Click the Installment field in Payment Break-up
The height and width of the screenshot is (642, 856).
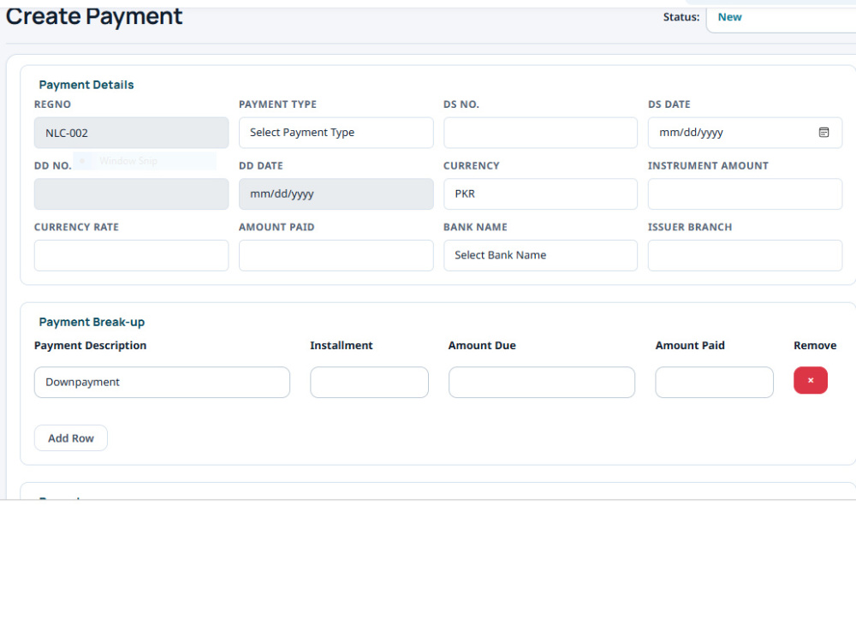pos(369,382)
